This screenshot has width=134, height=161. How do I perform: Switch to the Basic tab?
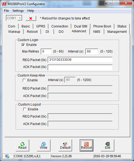[x=26, y=26]
